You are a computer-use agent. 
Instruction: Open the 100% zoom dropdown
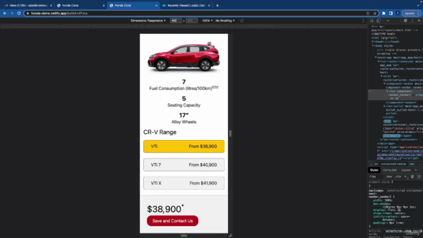(x=207, y=20)
